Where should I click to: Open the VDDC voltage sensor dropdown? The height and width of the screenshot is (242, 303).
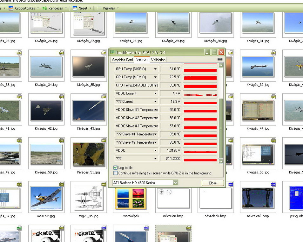pyautogui.click(x=155, y=150)
